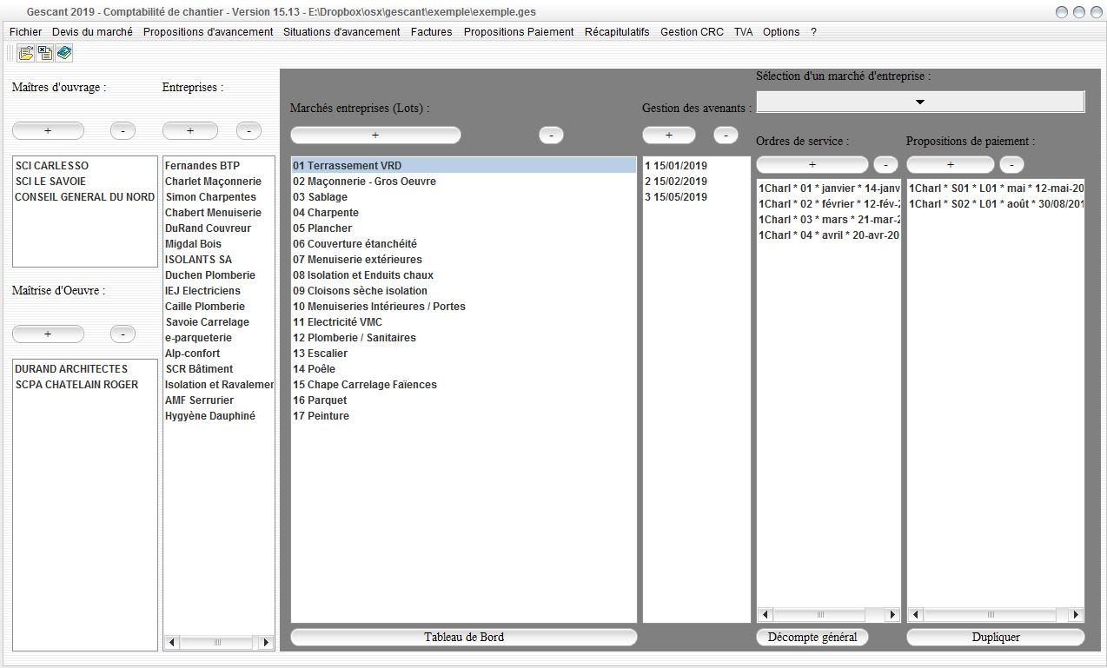The image size is (1107, 668).
Task: Select the 1Charl * 03 * mars order
Action: (x=829, y=220)
